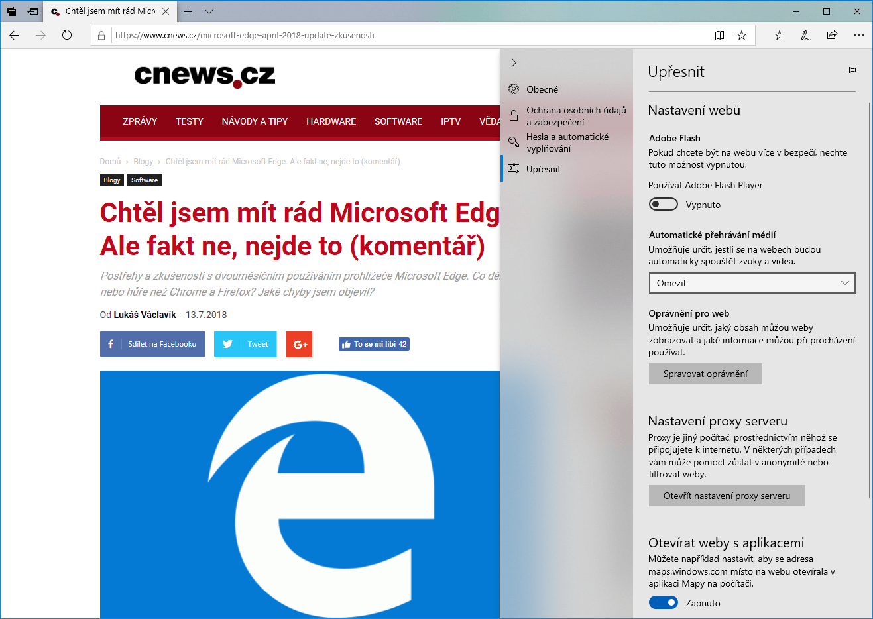Disable Otevírat weby s aplikacemi
The width and height of the screenshot is (873, 619).
point(664,602)
